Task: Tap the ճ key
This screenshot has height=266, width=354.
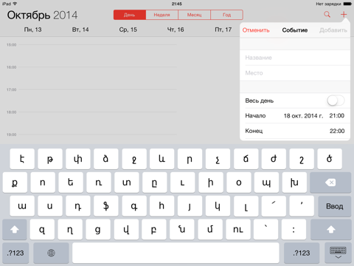Action: (x=246, y=159)
